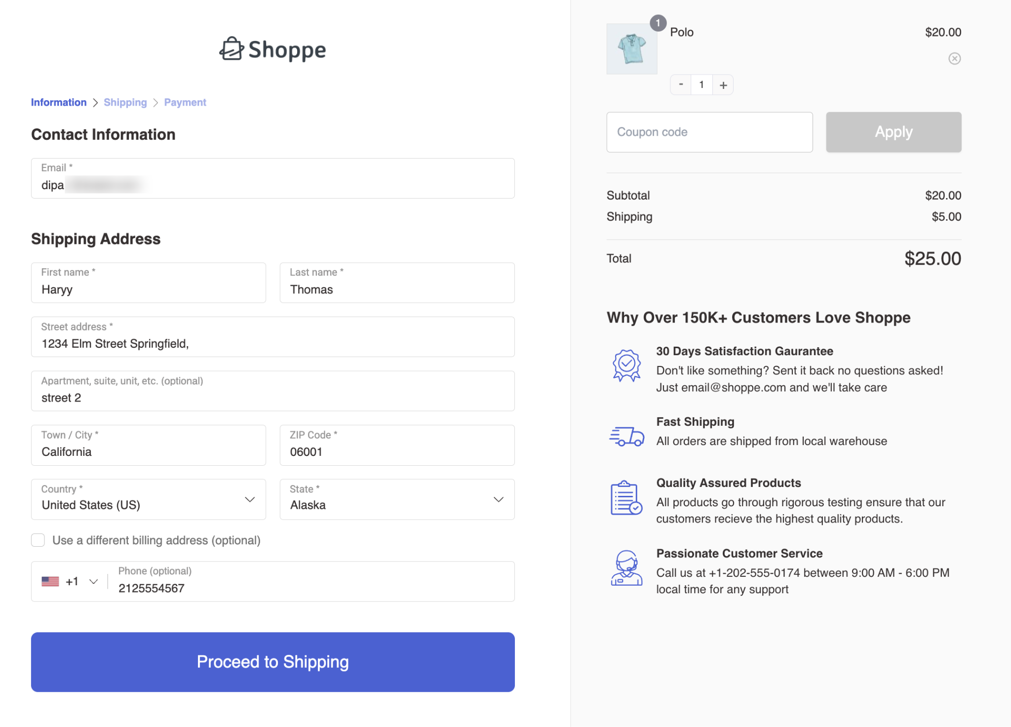Remove the Polo item from cart
This screenshot has height=727, width=1011.
tap(954, 58)
